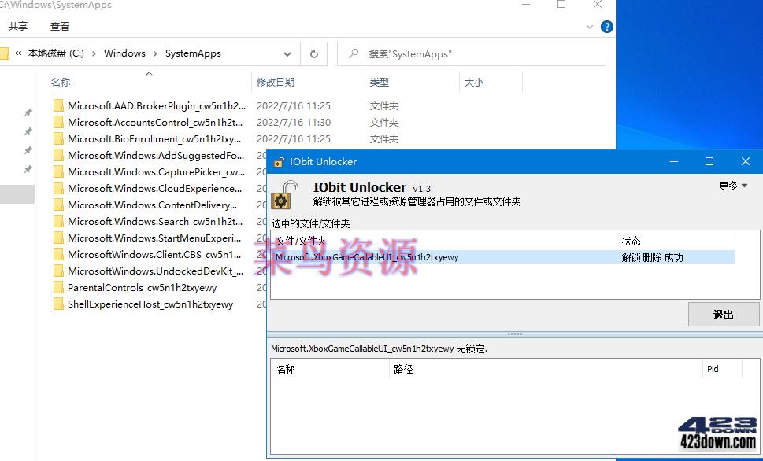Click the ParentalControls_cw5n1h2txyewy folder name
763x461 pixels.
(x=142, y=288)
